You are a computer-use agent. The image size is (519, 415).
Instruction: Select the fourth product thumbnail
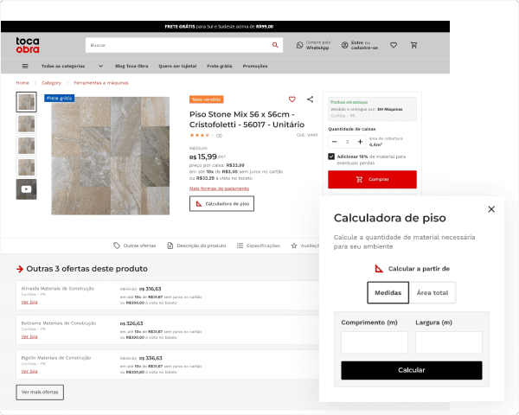tap(27, 168)
